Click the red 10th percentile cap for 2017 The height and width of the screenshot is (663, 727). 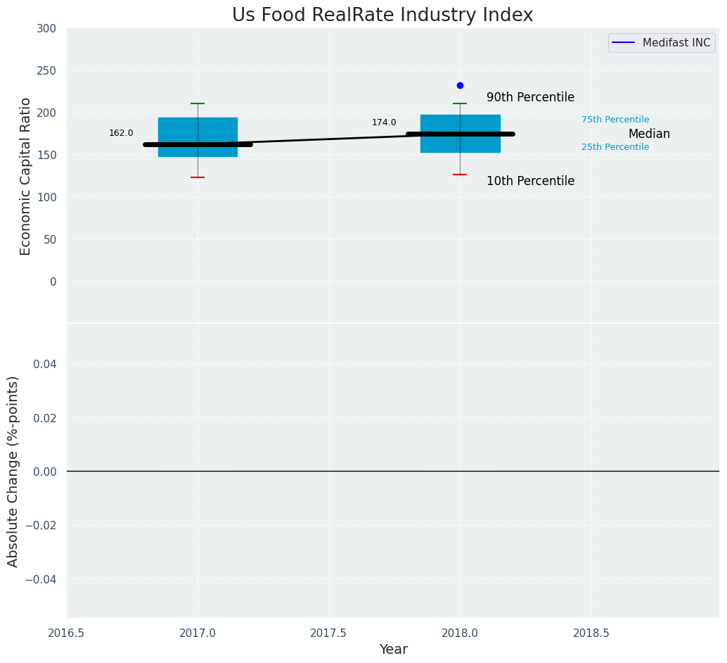pyautogui.click(x=198, y=177)
